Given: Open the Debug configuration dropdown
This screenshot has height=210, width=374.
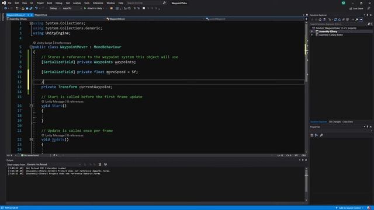Looking at the screenshot, I should tap(55, 8).
